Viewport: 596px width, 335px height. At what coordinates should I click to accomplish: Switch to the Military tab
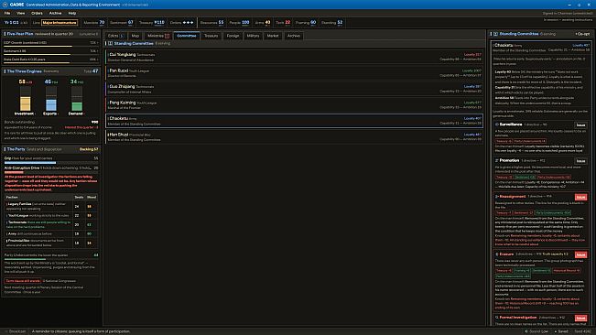[253, 36]
